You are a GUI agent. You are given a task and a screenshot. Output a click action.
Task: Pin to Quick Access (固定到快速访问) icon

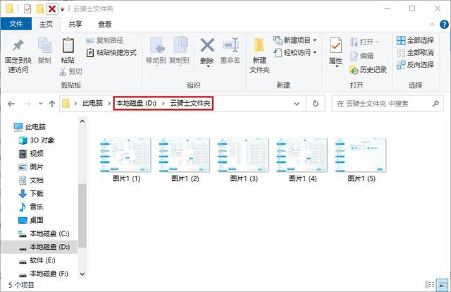click(x=18, y=45)
